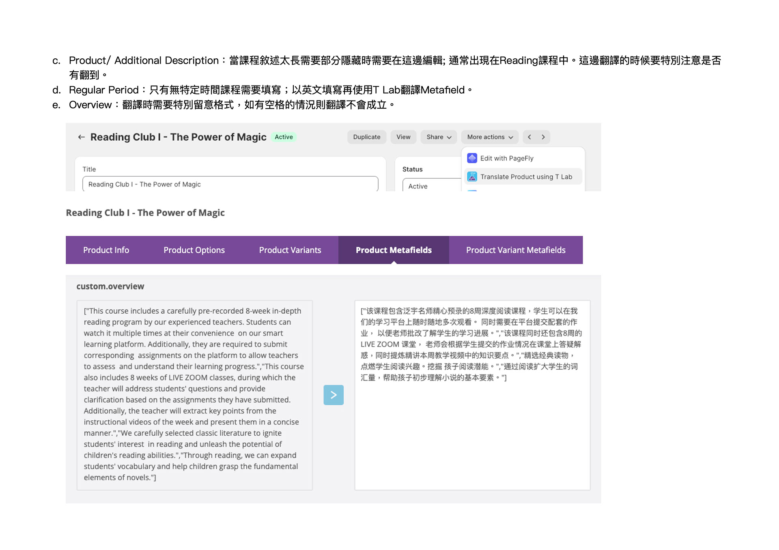Image resolution: width=779 pixels, height=550 pixels.
Task: Go to previous product with left chevron
Action: point(529,137)
